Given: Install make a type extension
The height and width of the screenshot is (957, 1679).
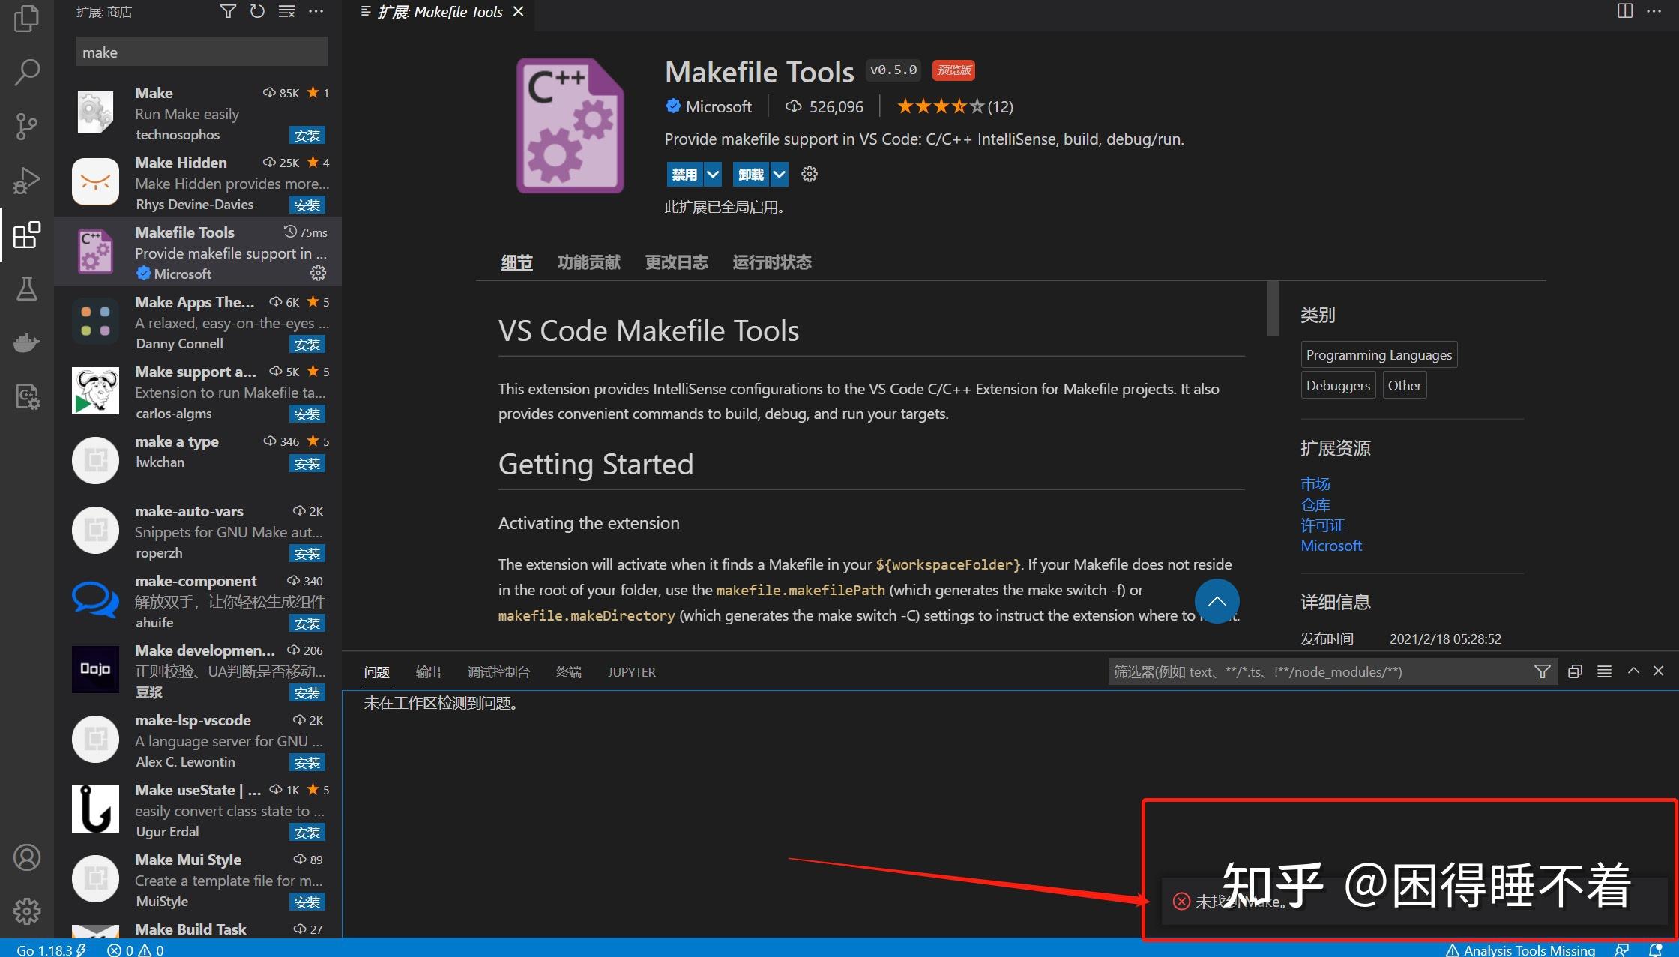Looking at the screenshot, I should 307,463.
